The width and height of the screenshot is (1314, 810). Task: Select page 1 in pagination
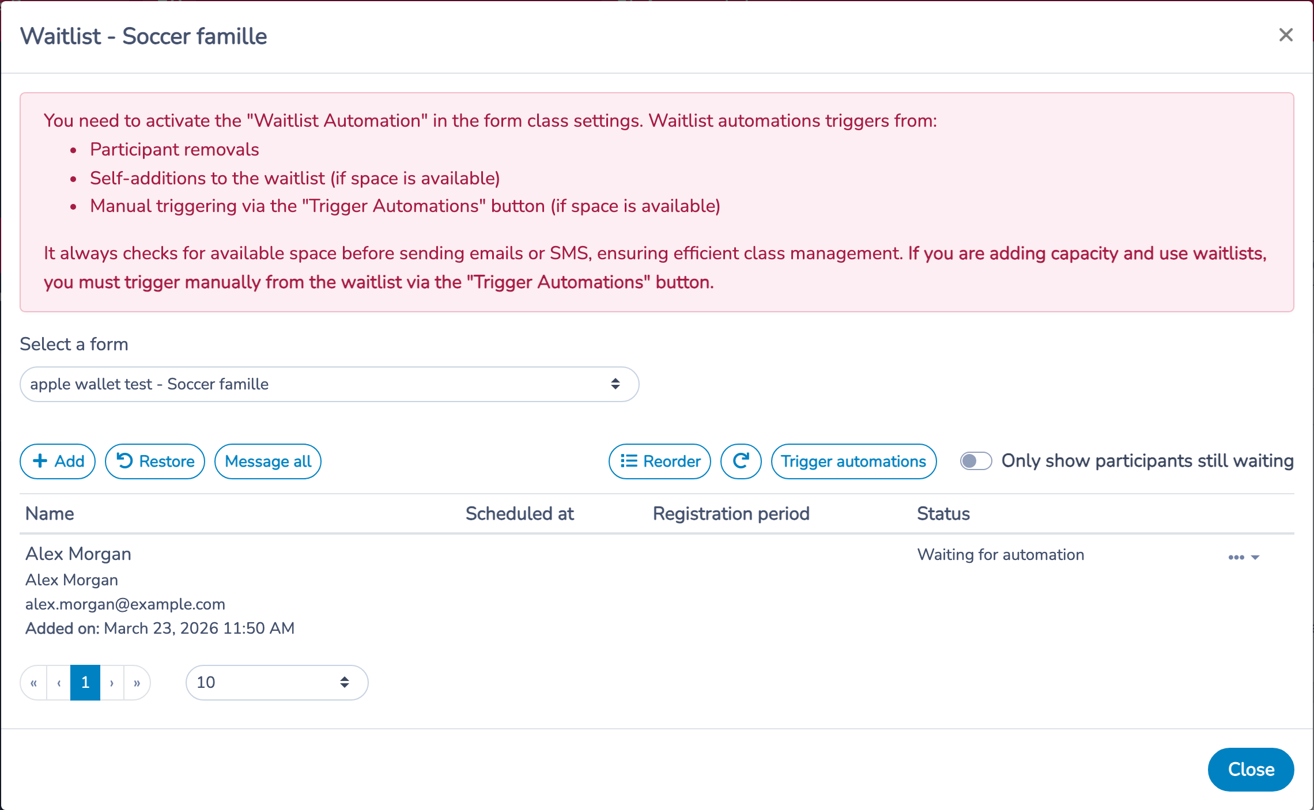pos(85,683)
